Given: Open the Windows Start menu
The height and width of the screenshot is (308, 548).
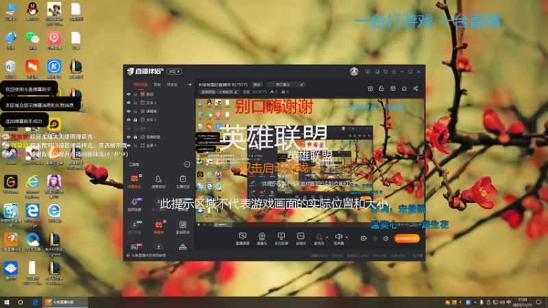Looking at the screenshot, I should tap(6, 302).
